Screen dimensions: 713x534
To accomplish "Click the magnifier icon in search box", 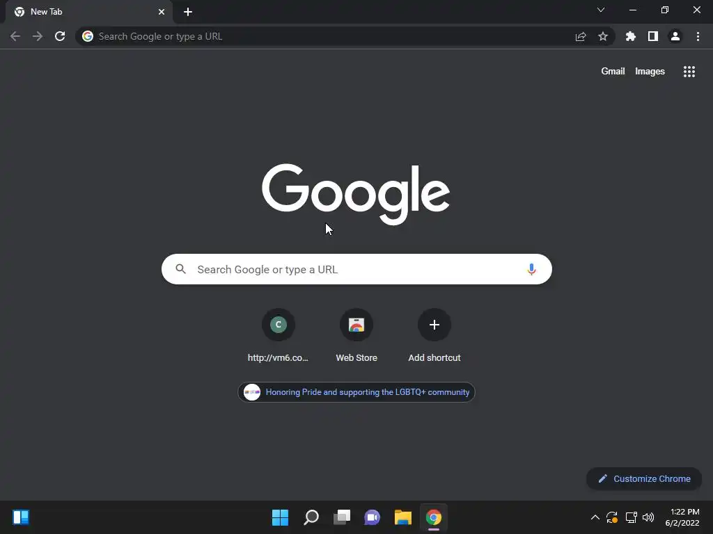I will coord(181,269).
